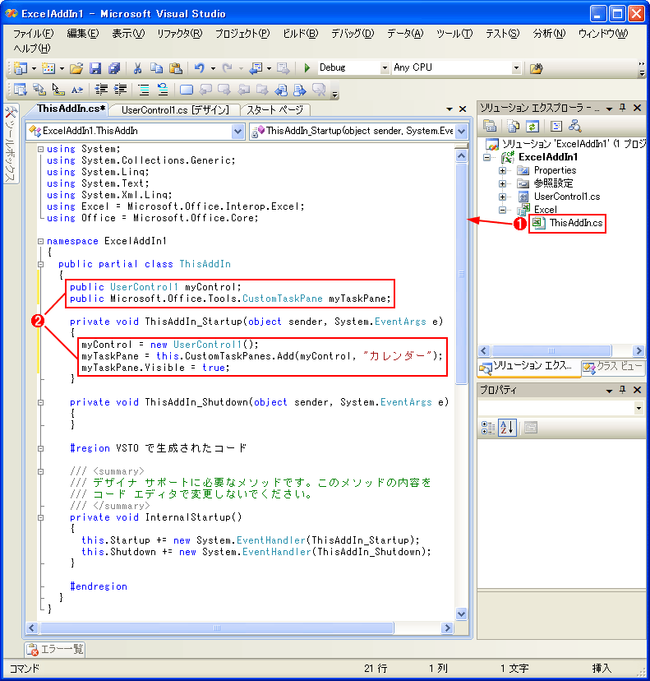Select UserControl1.cs in Solution Explorer
Image resolution: width=650 pixels, height=681 pixels.
567,197
